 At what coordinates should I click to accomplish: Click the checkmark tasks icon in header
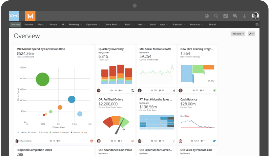(x=226, y=16)
